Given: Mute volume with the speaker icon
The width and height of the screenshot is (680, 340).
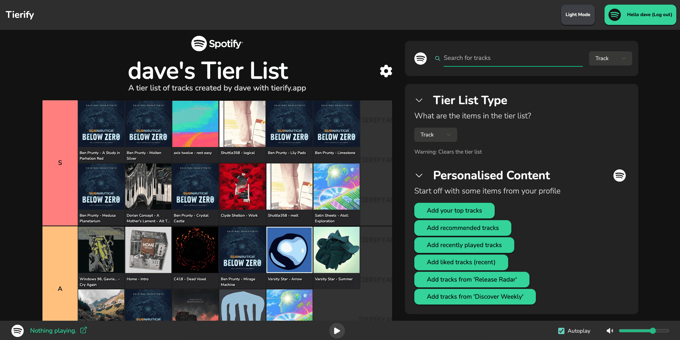Looking at the screenshot, I should click(610, 331).
